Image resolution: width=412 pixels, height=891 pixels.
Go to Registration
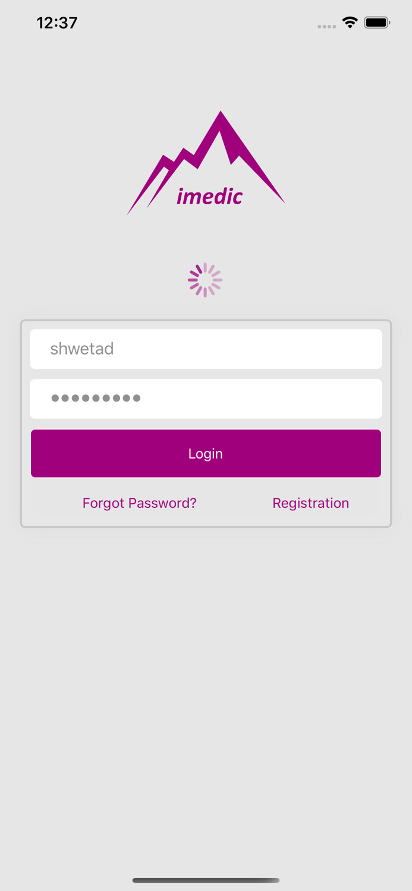point(310,503)
